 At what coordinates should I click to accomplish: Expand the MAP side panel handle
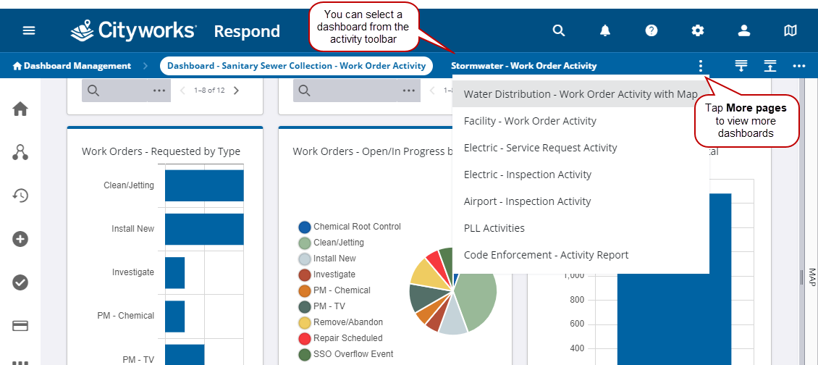[802, 277]
